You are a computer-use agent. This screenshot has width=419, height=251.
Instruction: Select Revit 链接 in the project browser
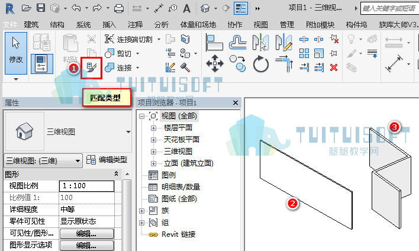tap(179, 234)
